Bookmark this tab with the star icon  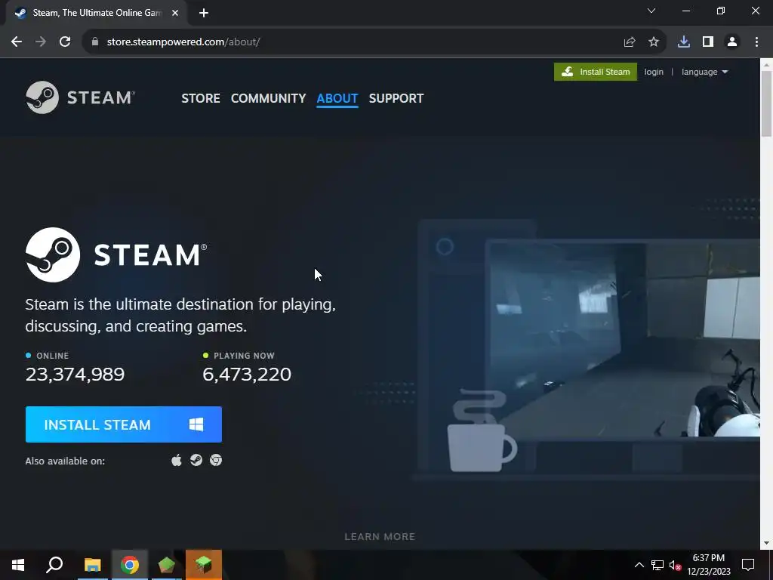654,42
